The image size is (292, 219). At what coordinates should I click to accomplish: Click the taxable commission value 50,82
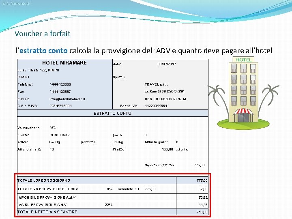pos(203,198)
